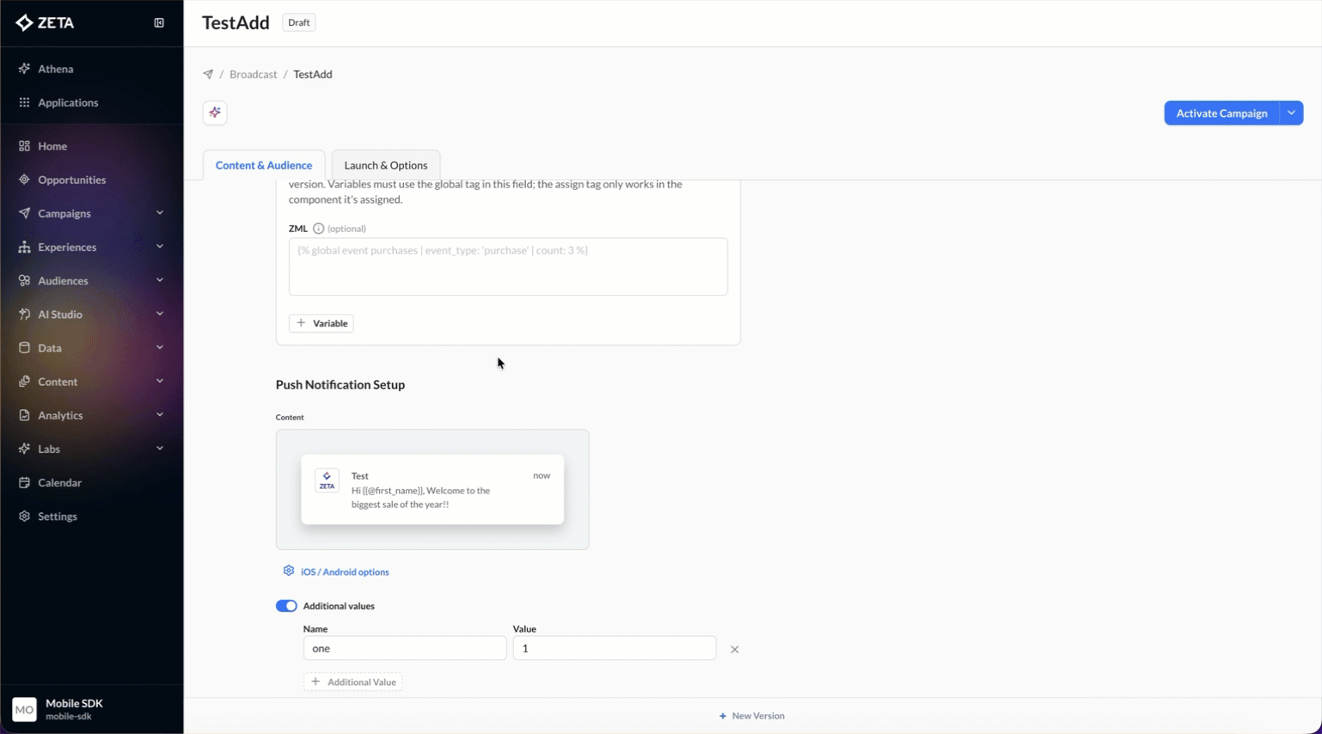The width and height of the screenshot is (1322, 734).
Task: Disable the Additional values toggle
Action: point(286,606)
